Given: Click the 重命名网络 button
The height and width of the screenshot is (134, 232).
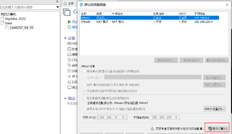Looking at the screenshot, I should pos(217,60).
